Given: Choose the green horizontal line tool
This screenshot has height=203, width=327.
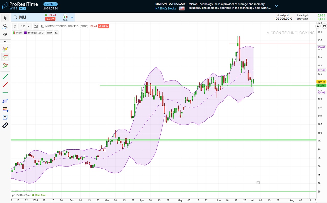Looking at the screenshot, I should tap(5, 93).
